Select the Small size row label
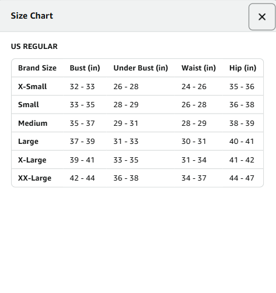 [29, 105]
